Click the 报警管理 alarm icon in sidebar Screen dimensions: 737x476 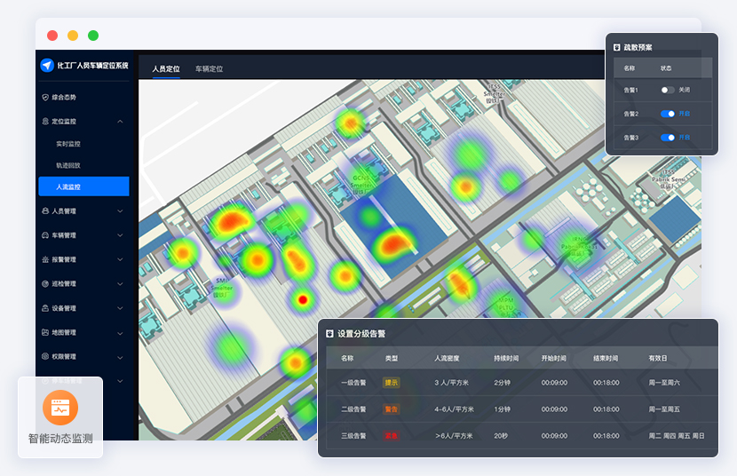coord(45,260)
